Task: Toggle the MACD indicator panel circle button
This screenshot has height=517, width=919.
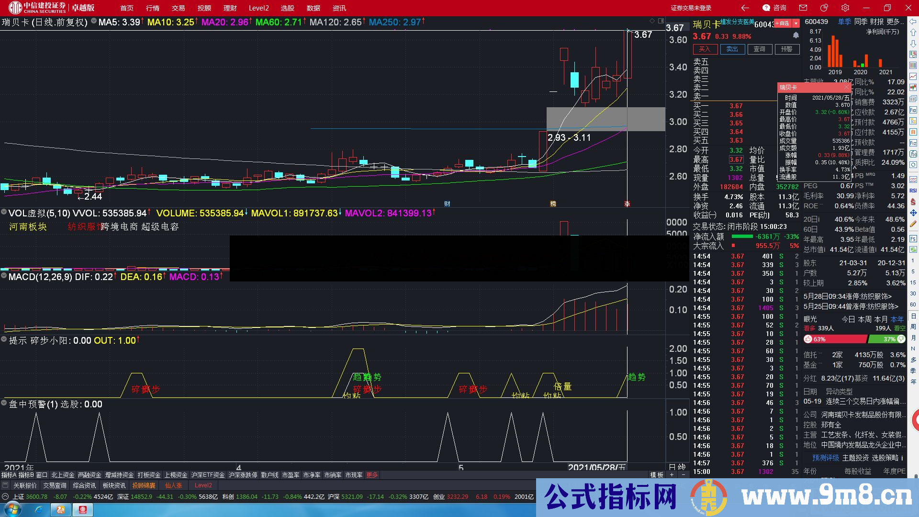Action: pyautogui.click(x=4, y=276)
